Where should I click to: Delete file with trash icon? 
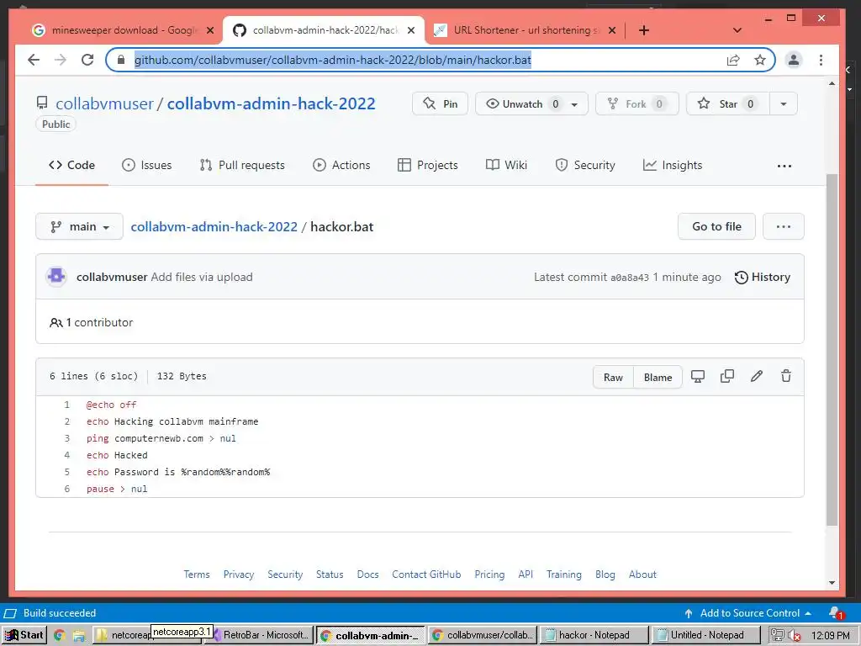coord(786,376)
